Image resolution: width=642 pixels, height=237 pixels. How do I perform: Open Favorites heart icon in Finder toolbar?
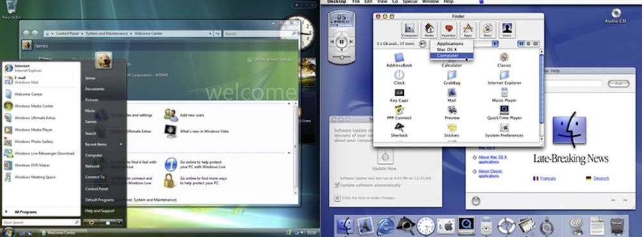tap(448, 30)
